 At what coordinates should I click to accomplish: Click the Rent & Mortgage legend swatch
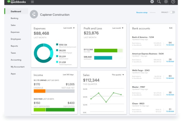57,50
